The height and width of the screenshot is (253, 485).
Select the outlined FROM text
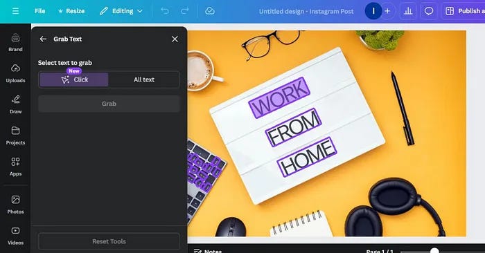coord(293,127)
